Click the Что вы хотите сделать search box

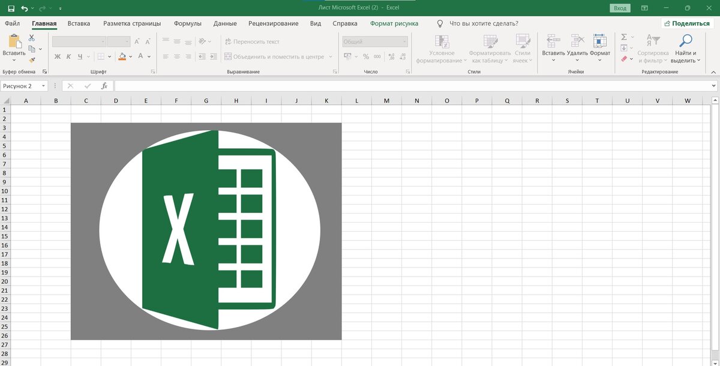point(484,23)
